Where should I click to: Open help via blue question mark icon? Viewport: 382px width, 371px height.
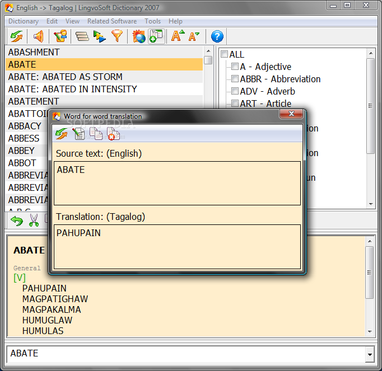pos(217,36)
